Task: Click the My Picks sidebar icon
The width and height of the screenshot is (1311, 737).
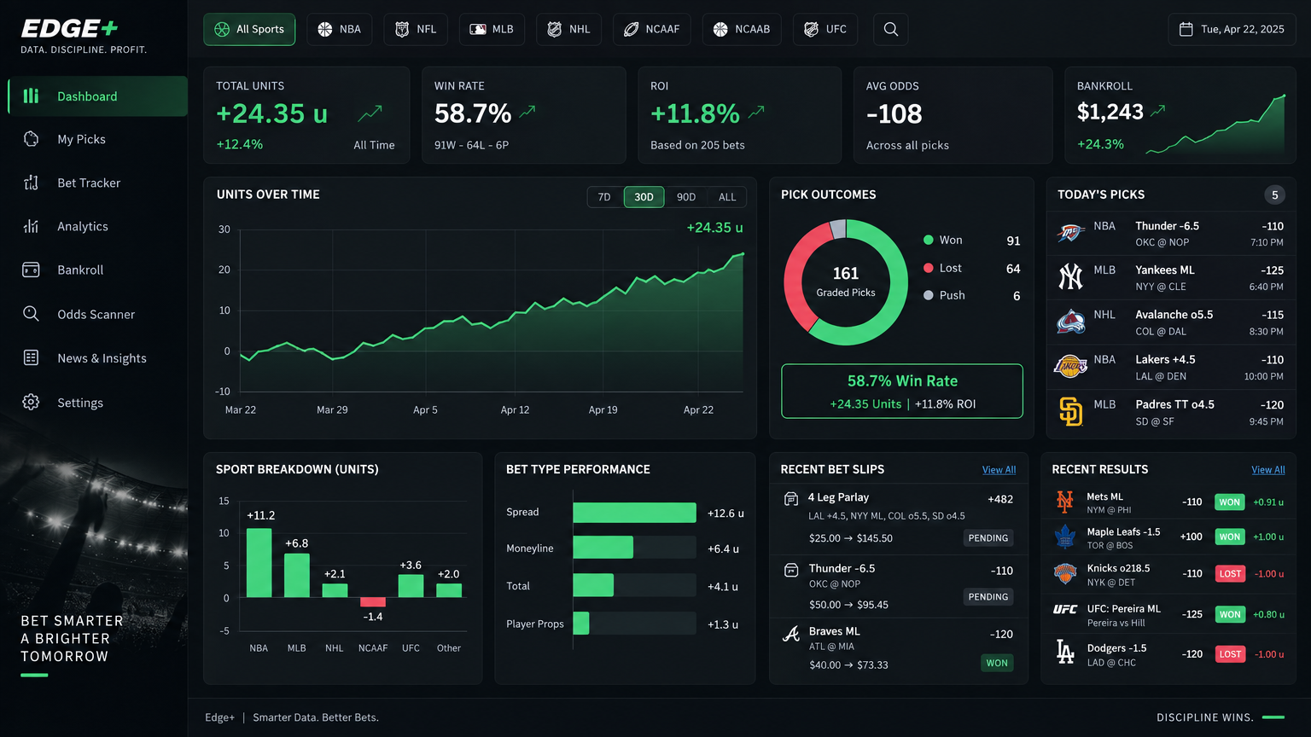Action: (x=31, y=139)
